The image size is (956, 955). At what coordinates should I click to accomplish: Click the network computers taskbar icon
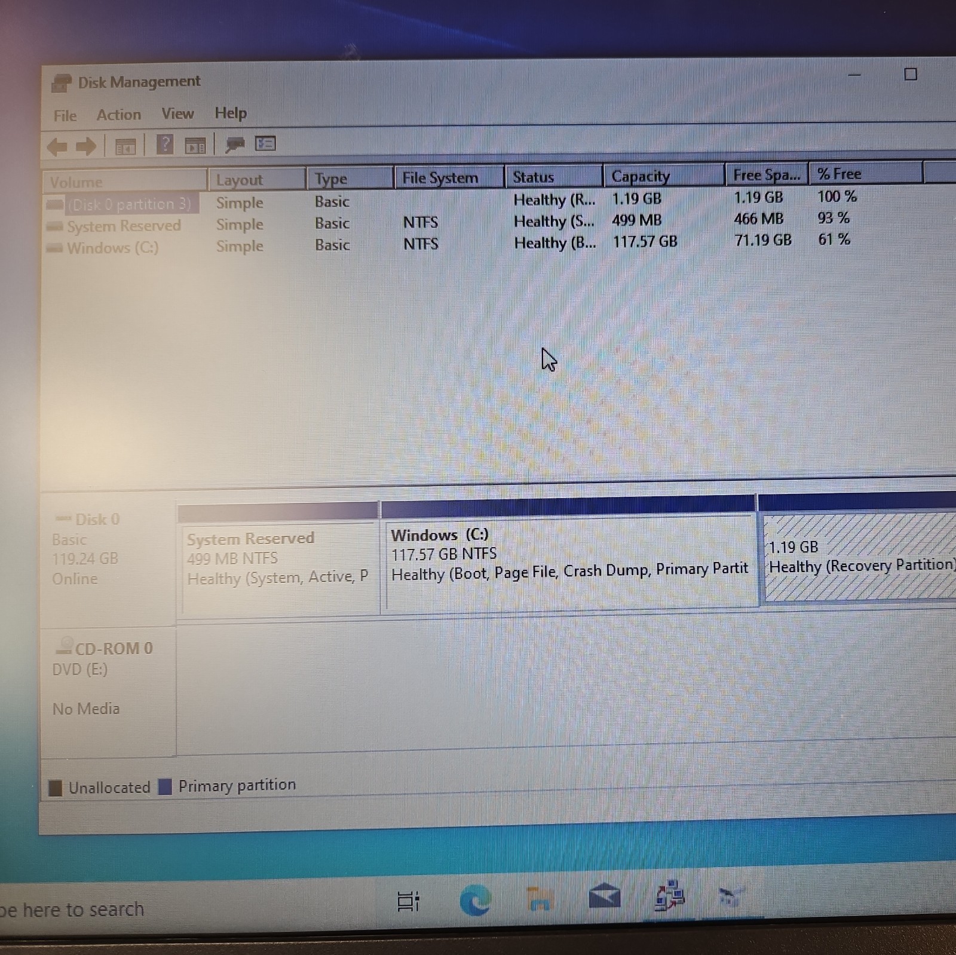click(x=669, y=895)
